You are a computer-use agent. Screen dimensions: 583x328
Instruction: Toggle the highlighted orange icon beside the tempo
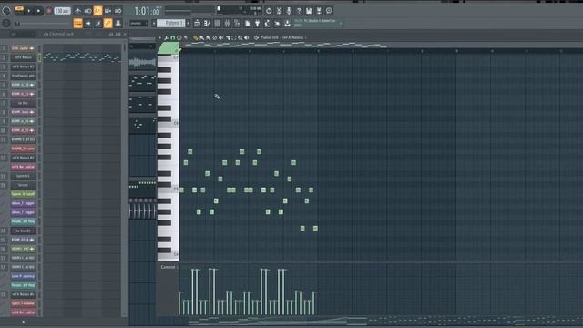click(x=97, y=11)
